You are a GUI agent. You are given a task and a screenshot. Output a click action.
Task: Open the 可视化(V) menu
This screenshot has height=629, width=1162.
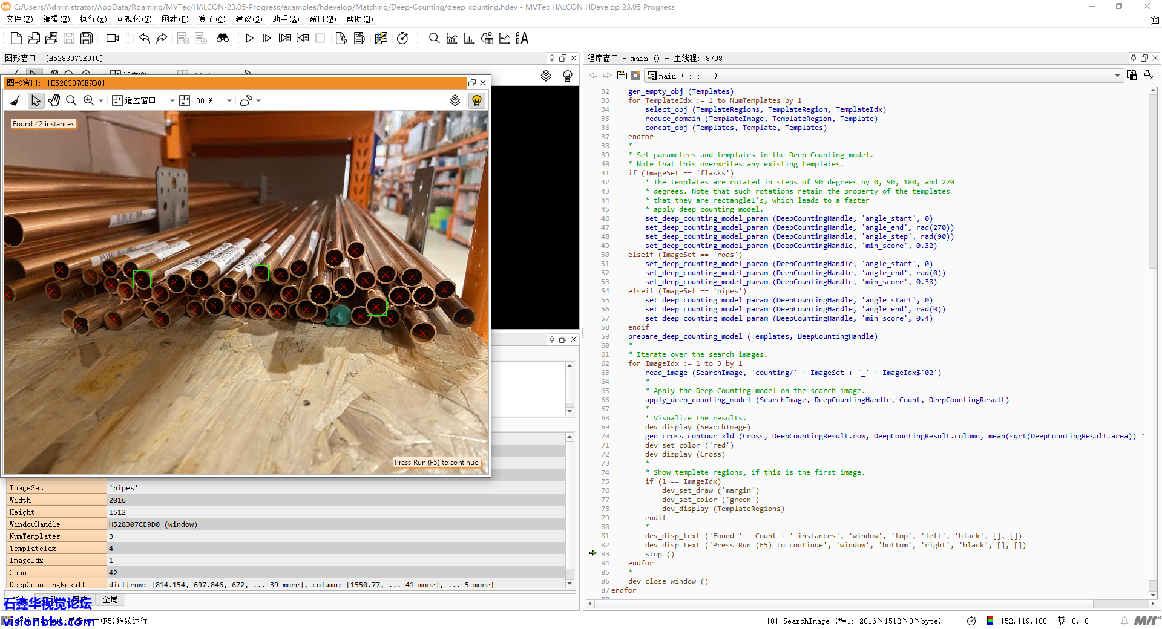pos(134,19)
